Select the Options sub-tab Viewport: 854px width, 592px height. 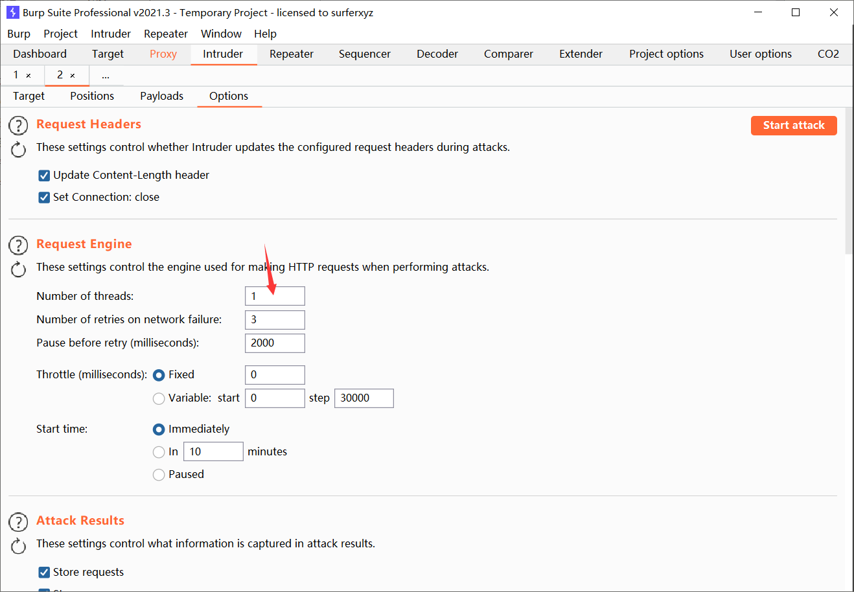[229, 96]
